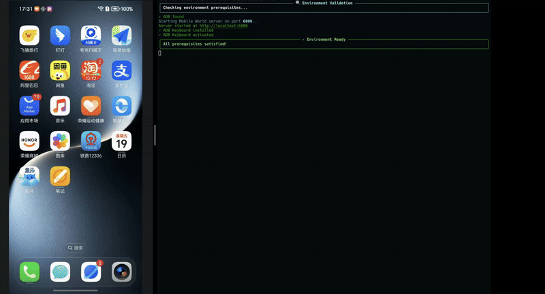This screenshot has width=545, height=294.
Task: Open the Honor Store app (荣耀商城)
Action: pyautogui.click(x=29, y=141)
